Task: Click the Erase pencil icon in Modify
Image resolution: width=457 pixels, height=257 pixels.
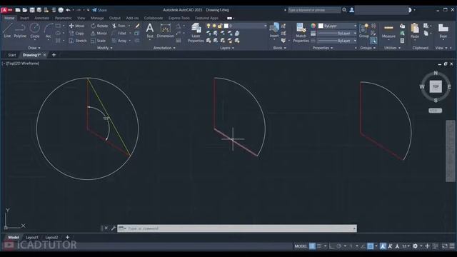Action: pos(137,26)
